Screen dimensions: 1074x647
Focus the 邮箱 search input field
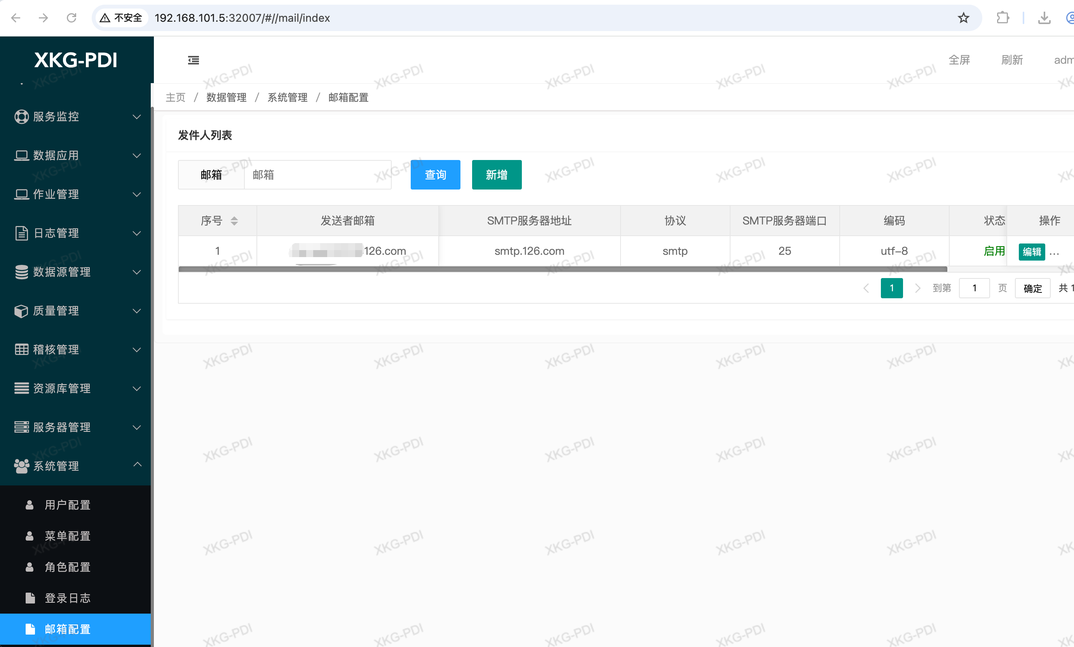(317, 175)
